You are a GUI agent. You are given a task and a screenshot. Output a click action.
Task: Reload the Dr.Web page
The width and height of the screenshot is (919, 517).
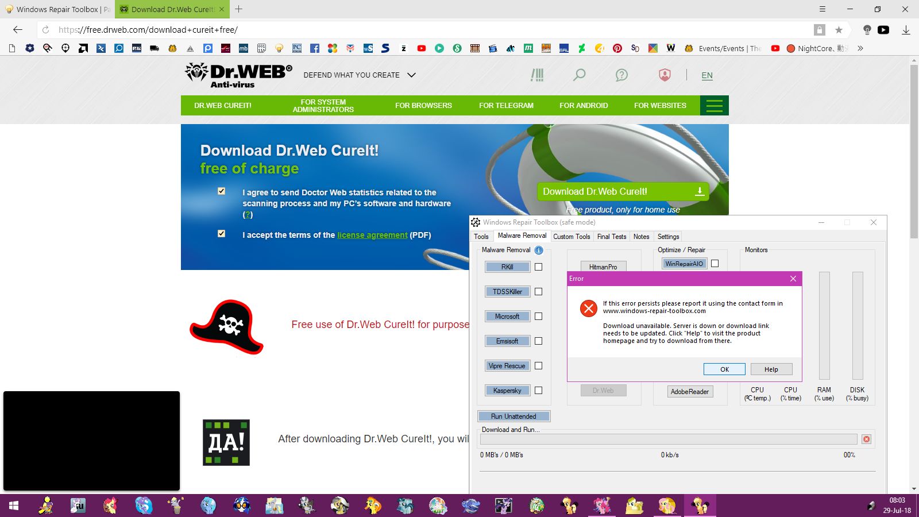click(45, 30)
